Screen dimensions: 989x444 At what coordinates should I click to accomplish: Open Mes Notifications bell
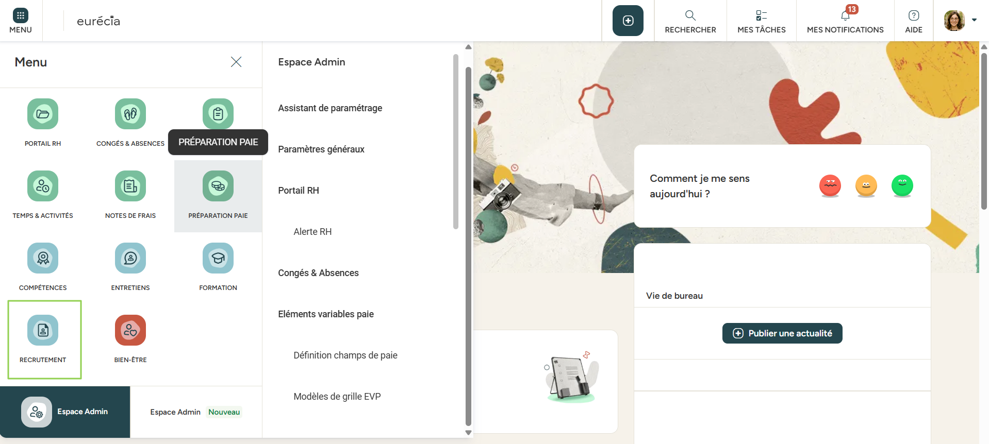tap(845, 21)
